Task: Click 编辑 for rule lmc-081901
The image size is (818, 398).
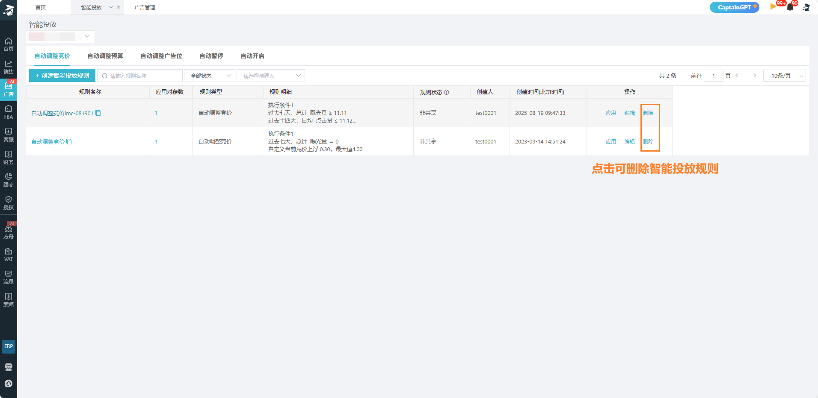Action: 630,113
